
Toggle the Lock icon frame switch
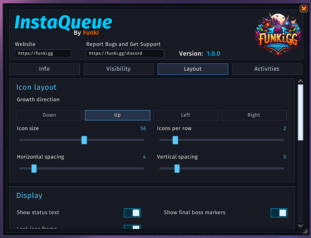tap(132, 227)
